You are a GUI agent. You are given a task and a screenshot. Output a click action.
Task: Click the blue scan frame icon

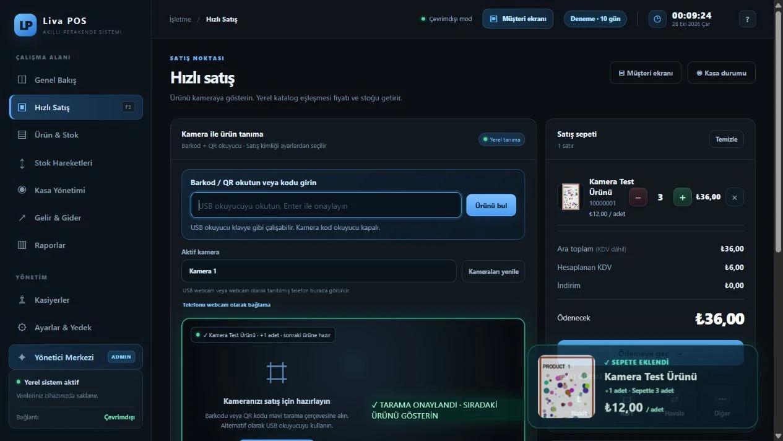click(277, 372)
